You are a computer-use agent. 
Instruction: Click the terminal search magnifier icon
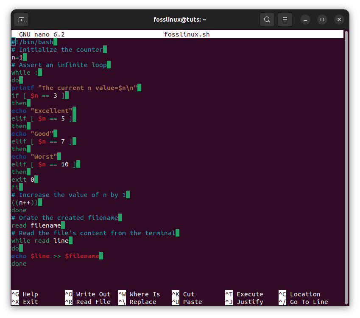coord(267,20)
